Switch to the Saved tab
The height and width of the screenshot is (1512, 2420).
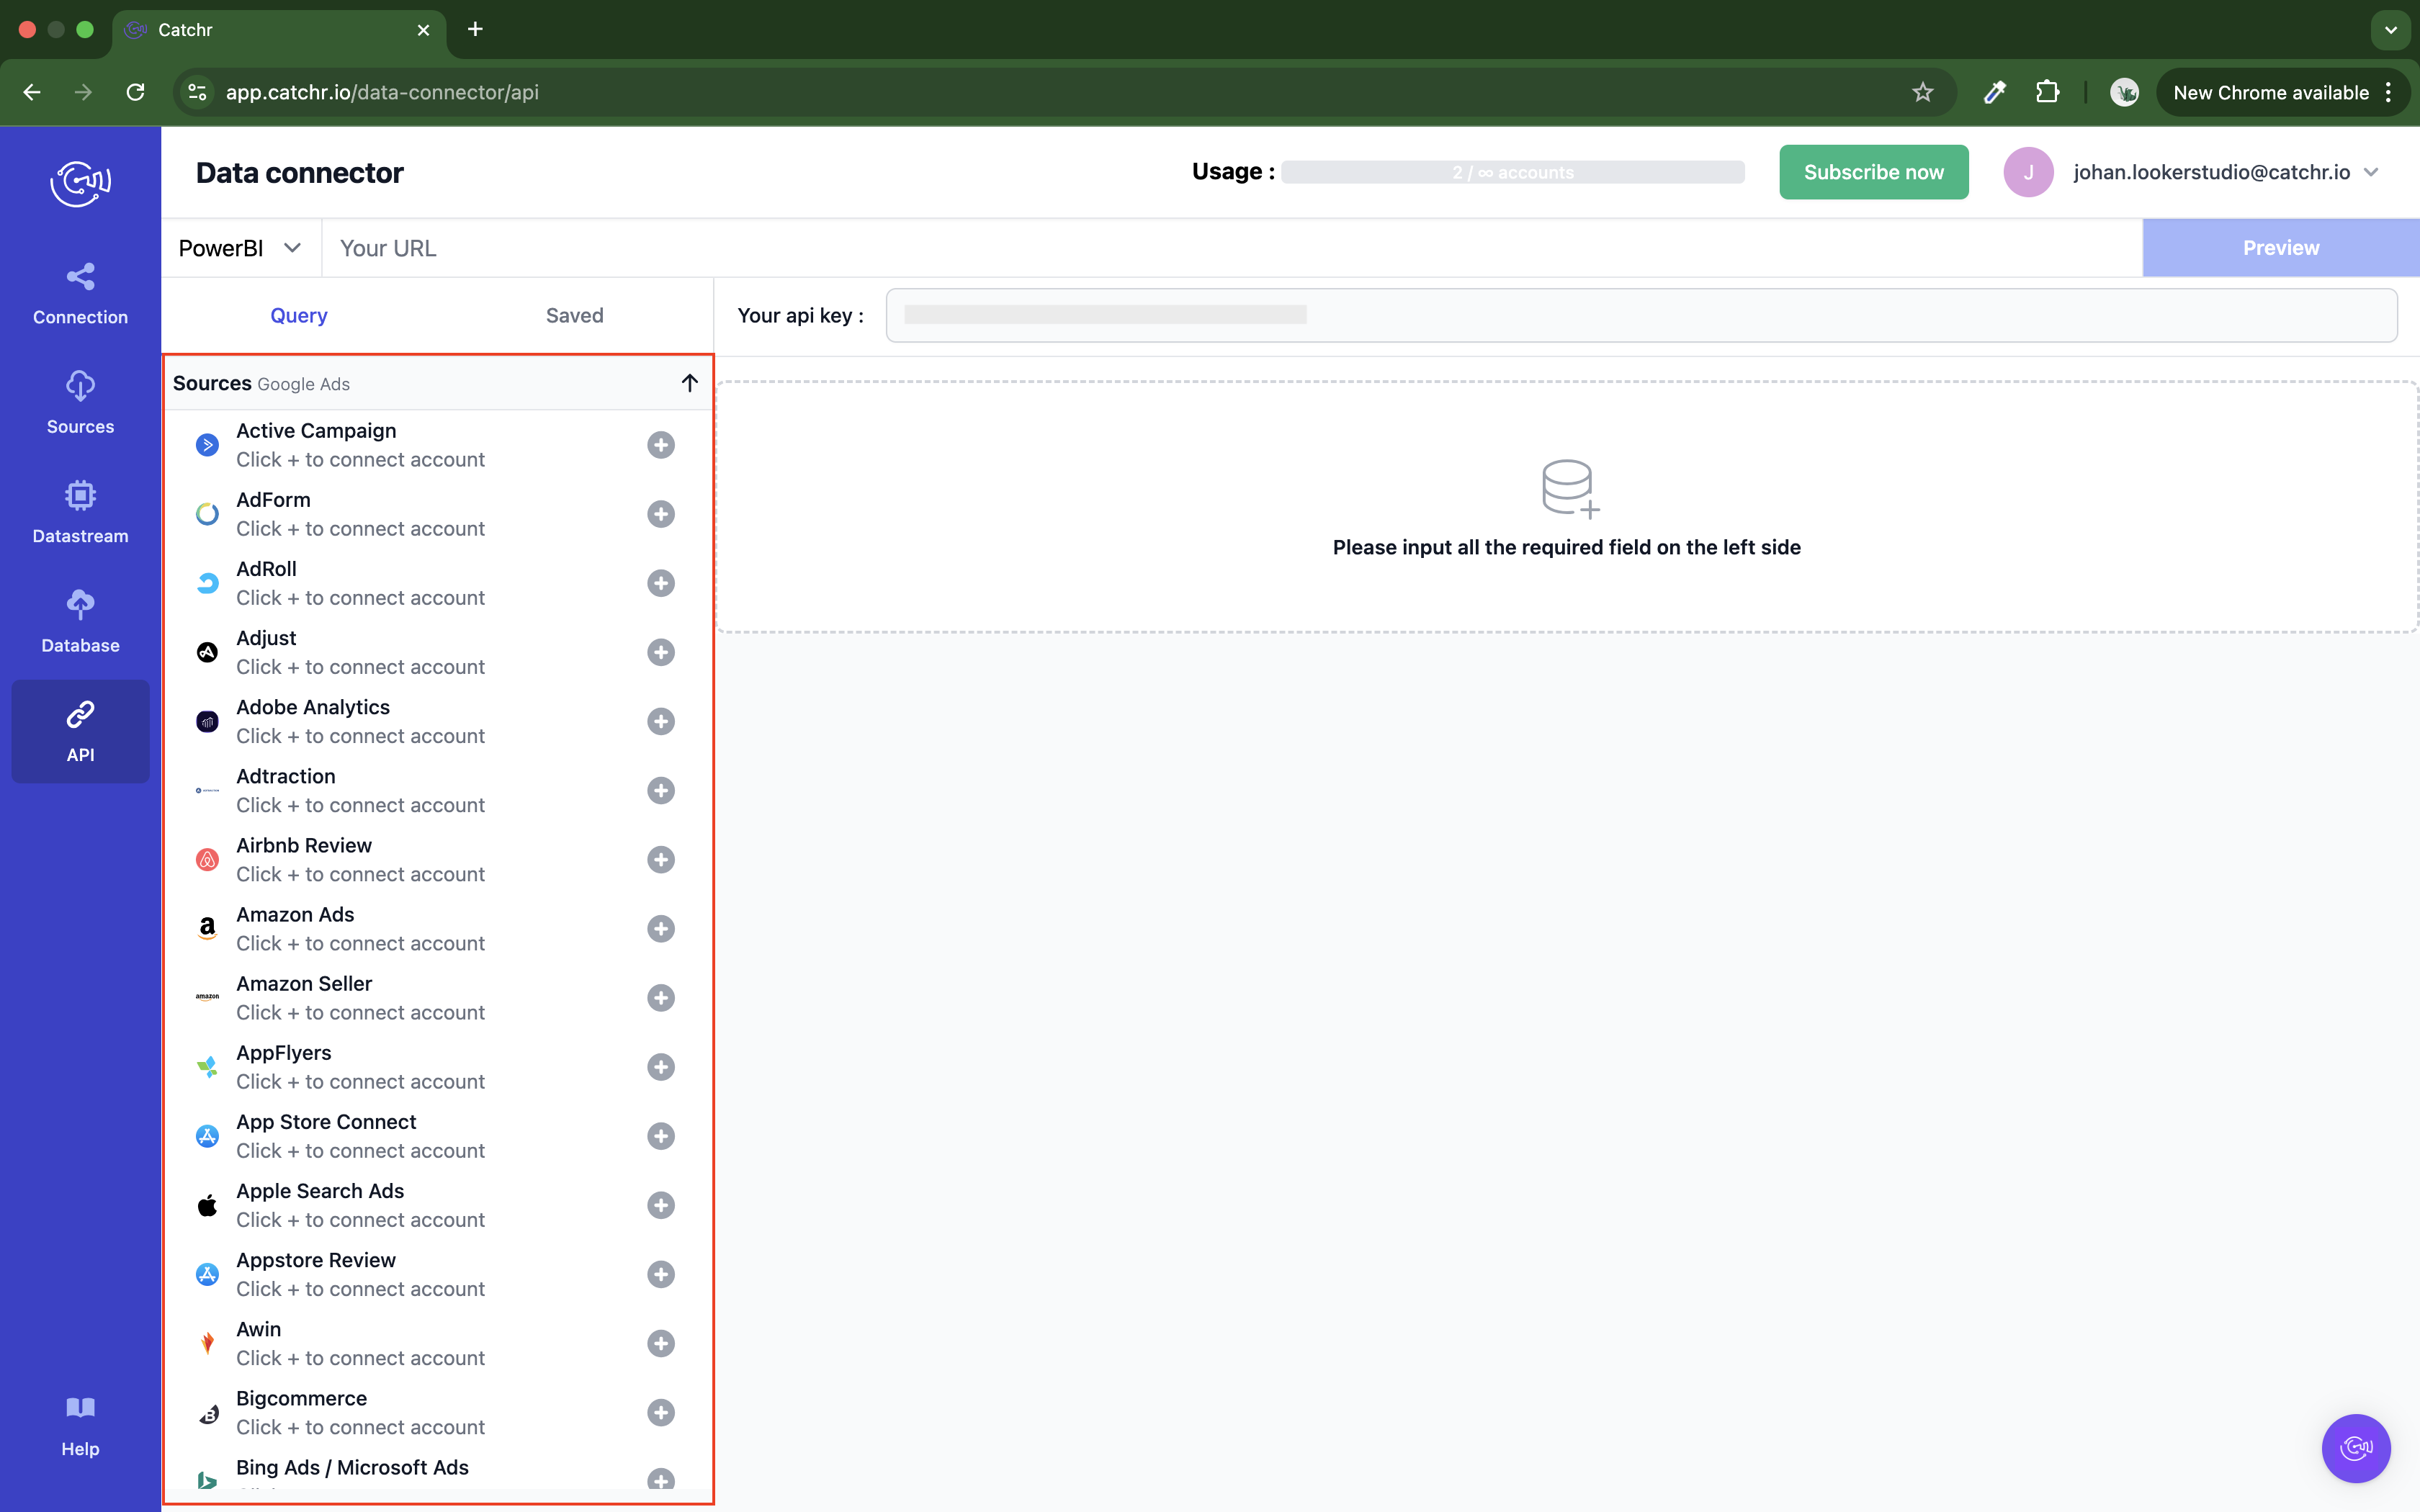[x=575, y=315]
